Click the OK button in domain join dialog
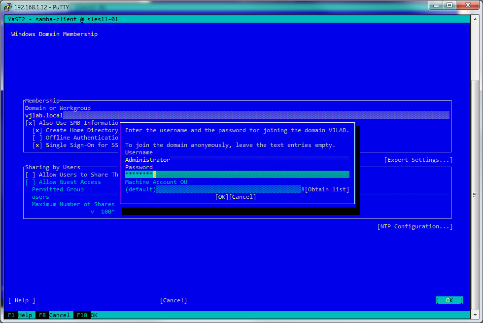The width and height of the screenshot is (483, 323). point(222,197)
